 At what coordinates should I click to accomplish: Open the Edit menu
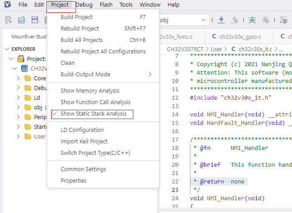pos(39,5)
